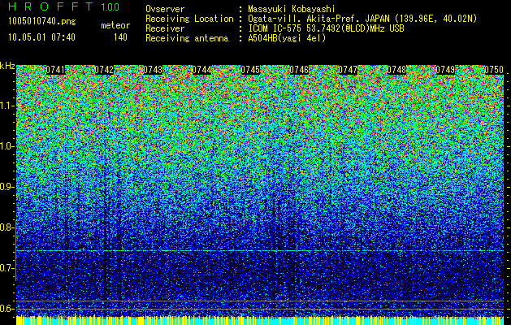Click the 0.7 kHz axis label
The width and height of the screenshot is (511, 325).
6,268
